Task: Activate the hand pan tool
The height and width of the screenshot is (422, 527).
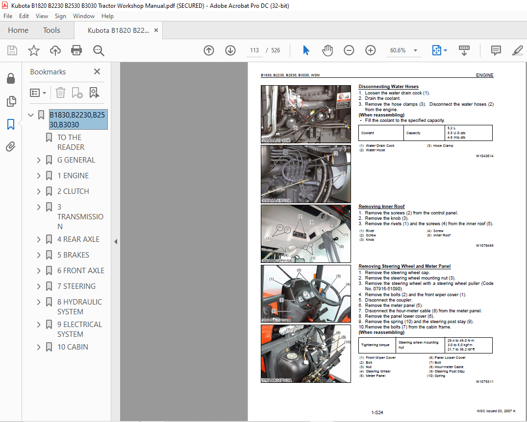Action: tap(327, 50)
